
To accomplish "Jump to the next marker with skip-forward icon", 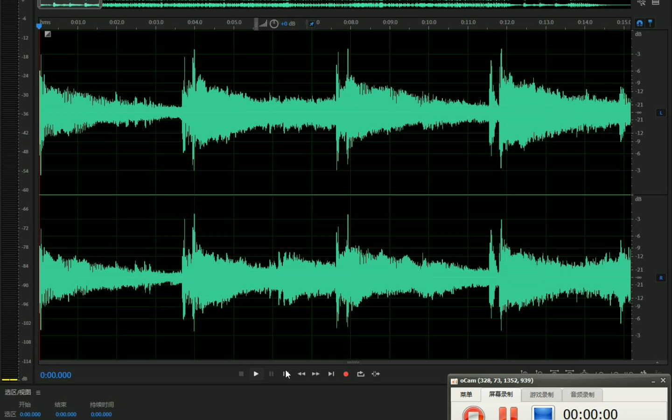I will click(x=331, y=374).
